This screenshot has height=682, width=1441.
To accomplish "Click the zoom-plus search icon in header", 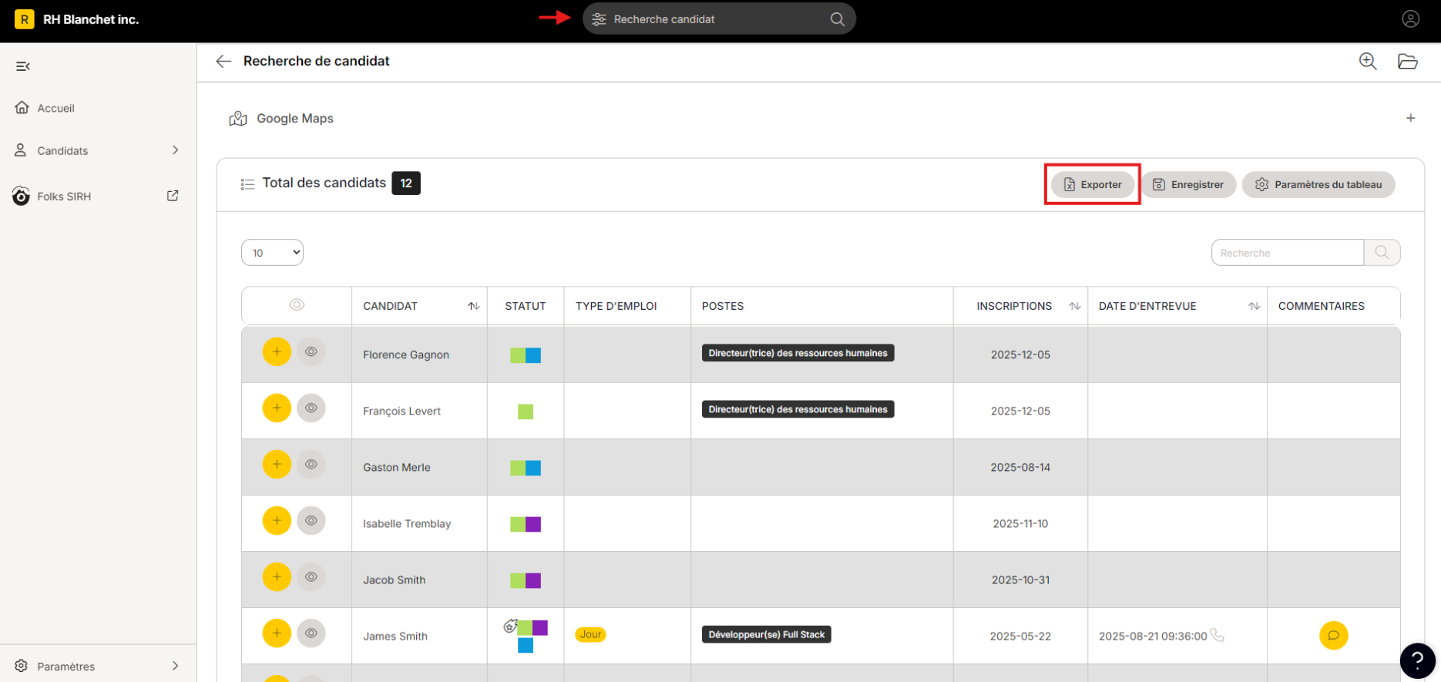I will click(x=1368, y=61).
